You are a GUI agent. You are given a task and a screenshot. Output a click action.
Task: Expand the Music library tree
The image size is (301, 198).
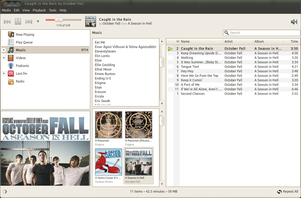pos(4,50)
